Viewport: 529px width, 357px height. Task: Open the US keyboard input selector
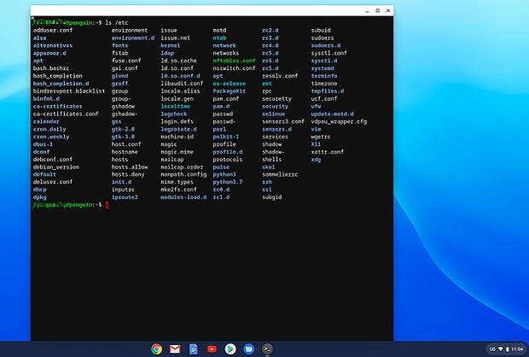pos(491,349)
